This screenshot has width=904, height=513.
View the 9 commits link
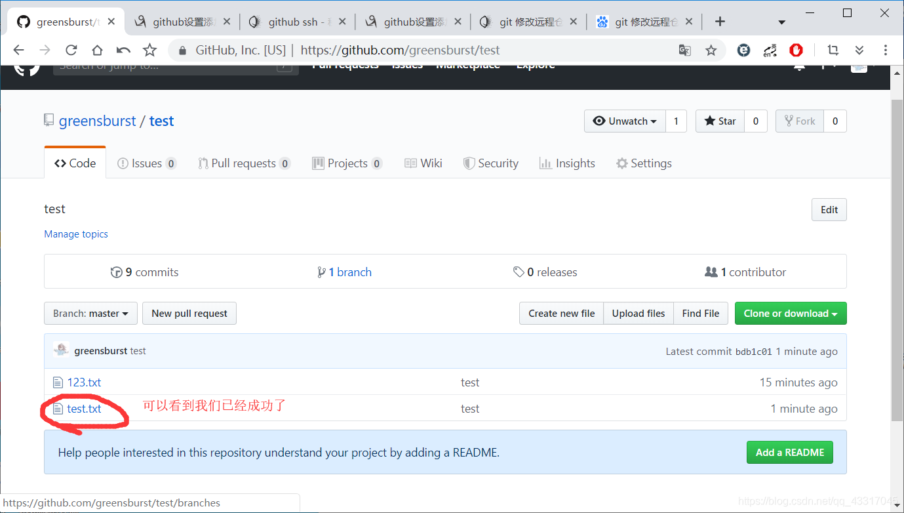point(145,272)
